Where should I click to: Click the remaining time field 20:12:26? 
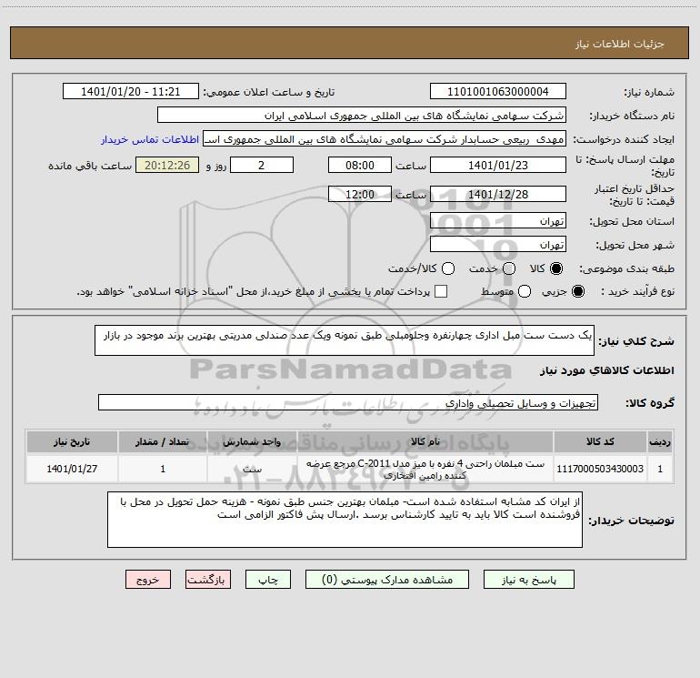point(167,165)
